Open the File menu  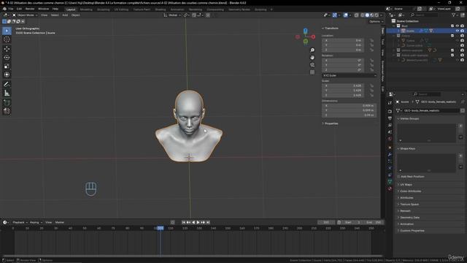(11, 9)
